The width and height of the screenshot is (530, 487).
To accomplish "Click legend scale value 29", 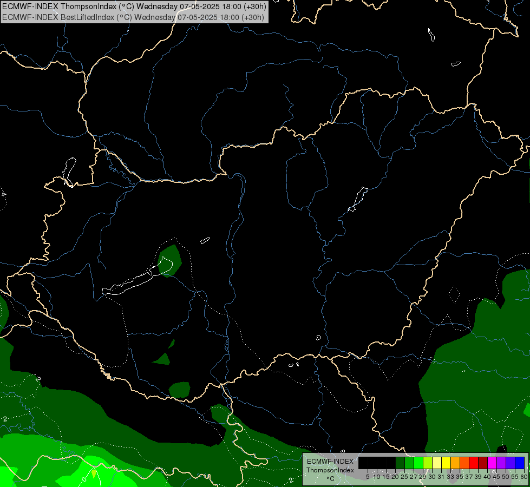I will (x=423, y=477).
